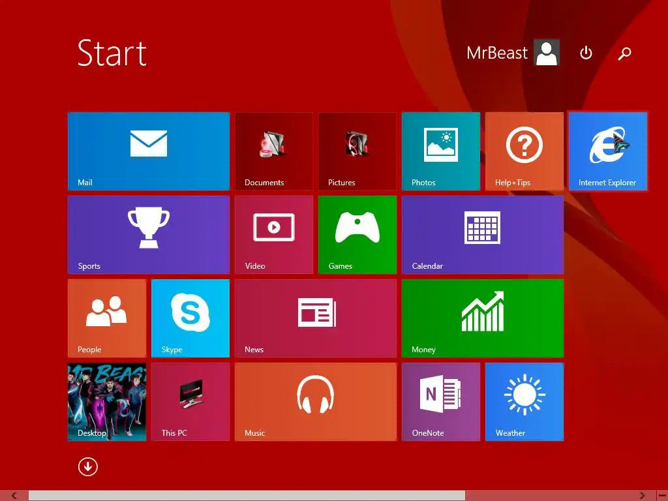Image resolution: width=668 pixels, height=501 pixels.
Task: Open the MrBeast account name menu
Action: point(496,53)
